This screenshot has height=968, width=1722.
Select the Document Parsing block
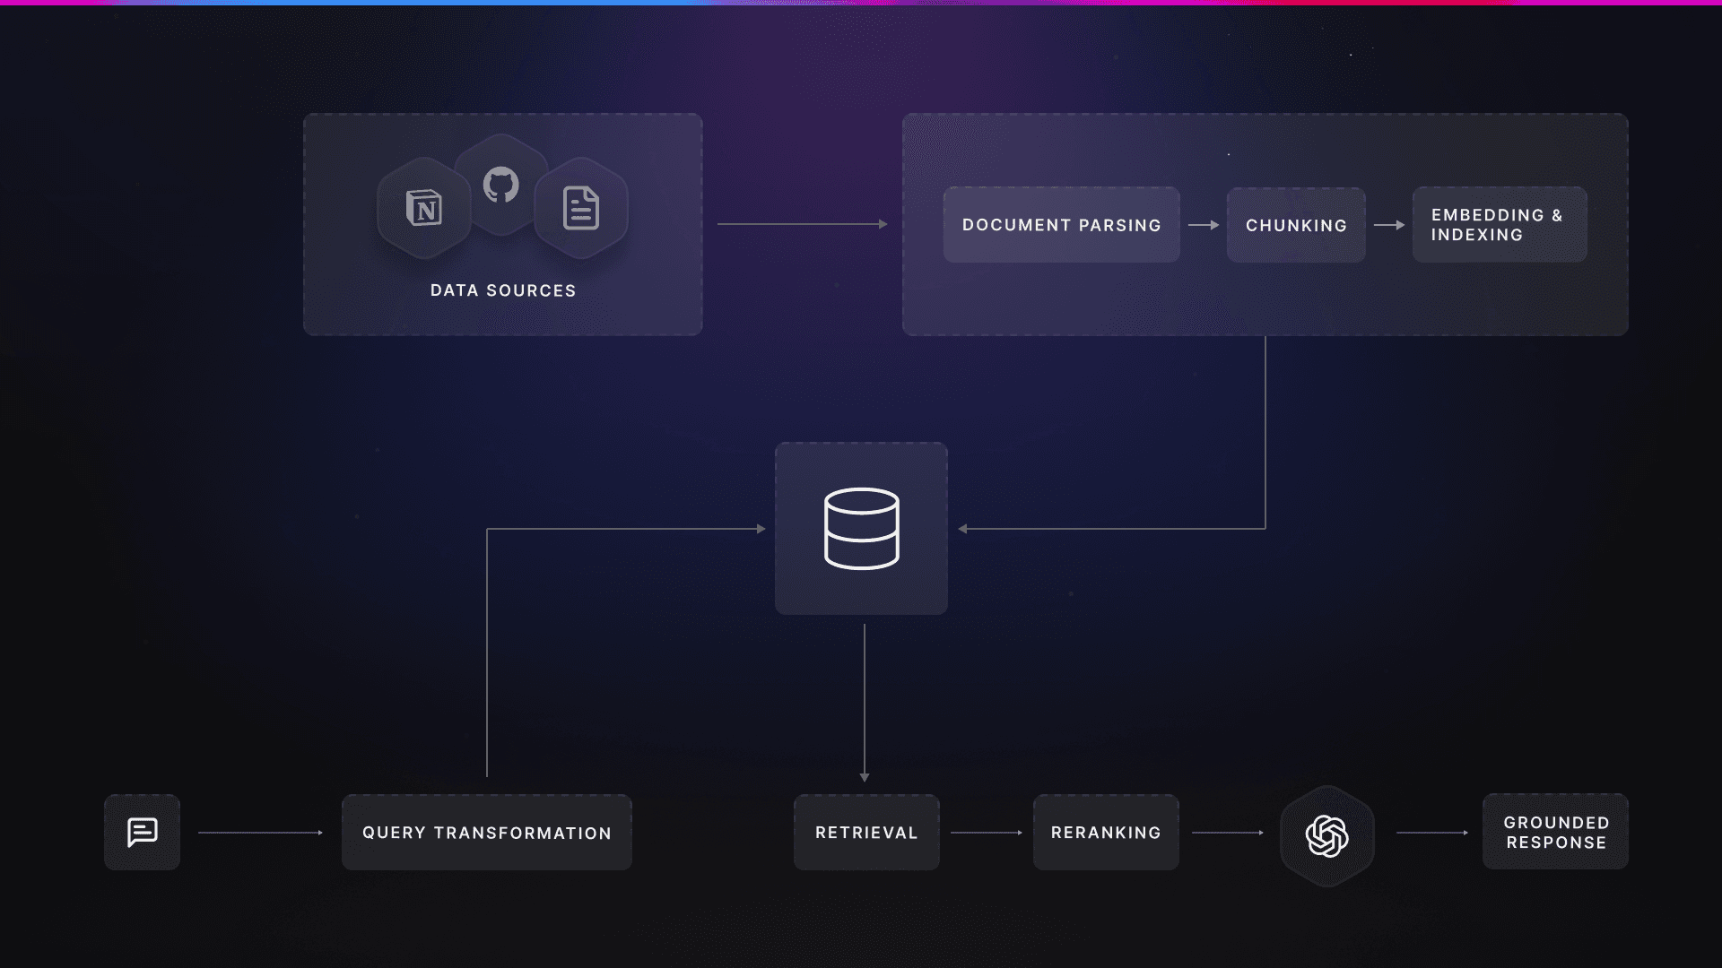(x=1061, y=225)
